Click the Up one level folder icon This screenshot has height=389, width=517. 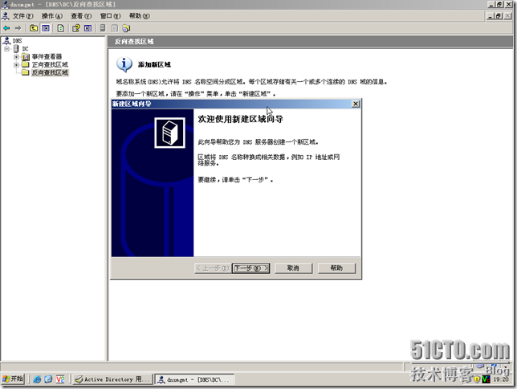tap(34, 28)
